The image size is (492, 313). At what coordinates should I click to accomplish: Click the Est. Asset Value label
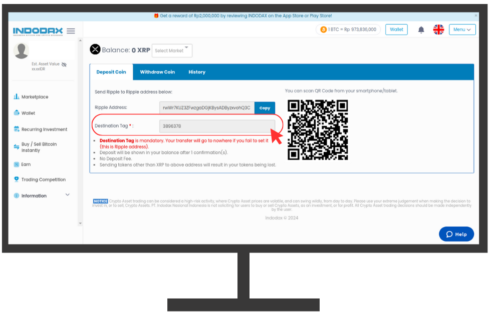pos(46,64)
